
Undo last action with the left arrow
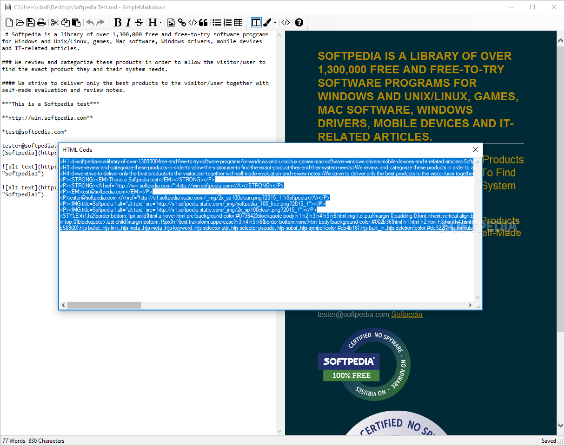coord(90,22)
